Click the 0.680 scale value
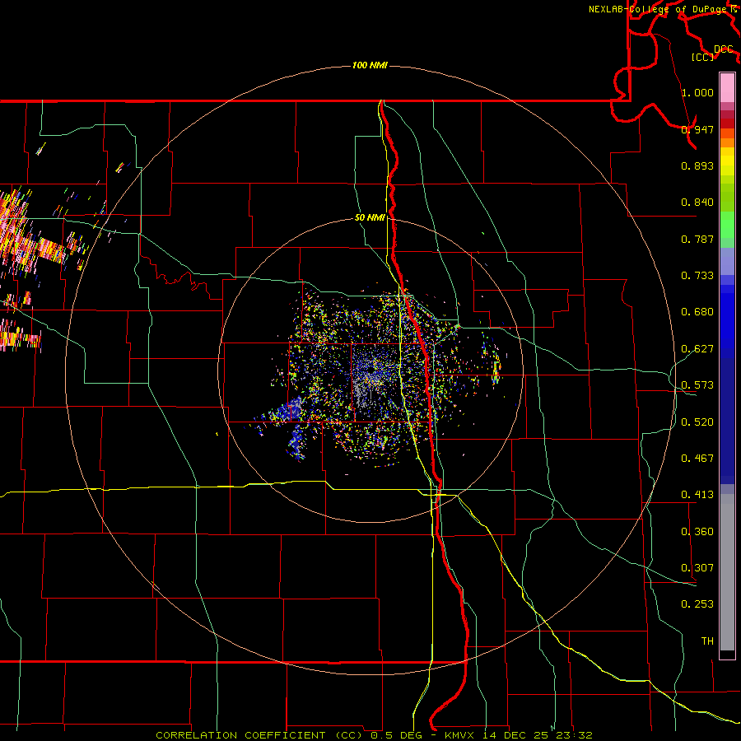 [697, 312]
